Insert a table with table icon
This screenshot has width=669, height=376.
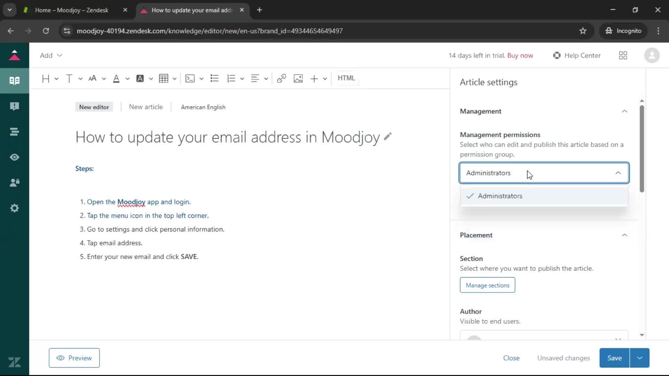click(x=163, y=79)
